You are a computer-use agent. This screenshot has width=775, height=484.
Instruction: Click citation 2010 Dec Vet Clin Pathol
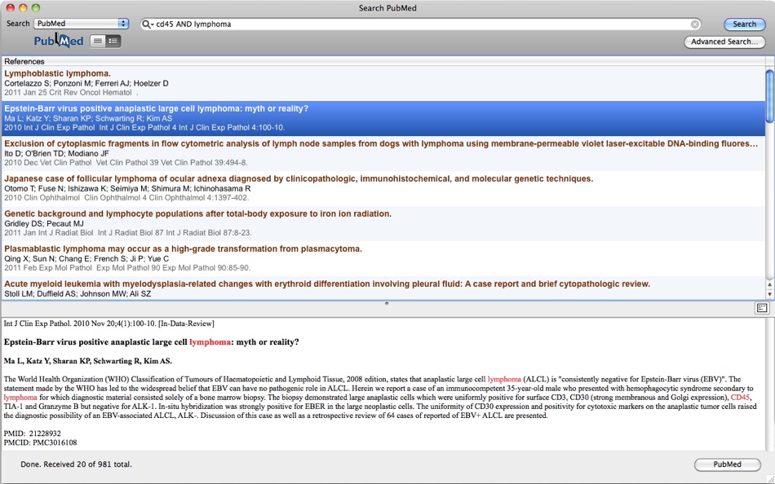(x=126, y=163)
